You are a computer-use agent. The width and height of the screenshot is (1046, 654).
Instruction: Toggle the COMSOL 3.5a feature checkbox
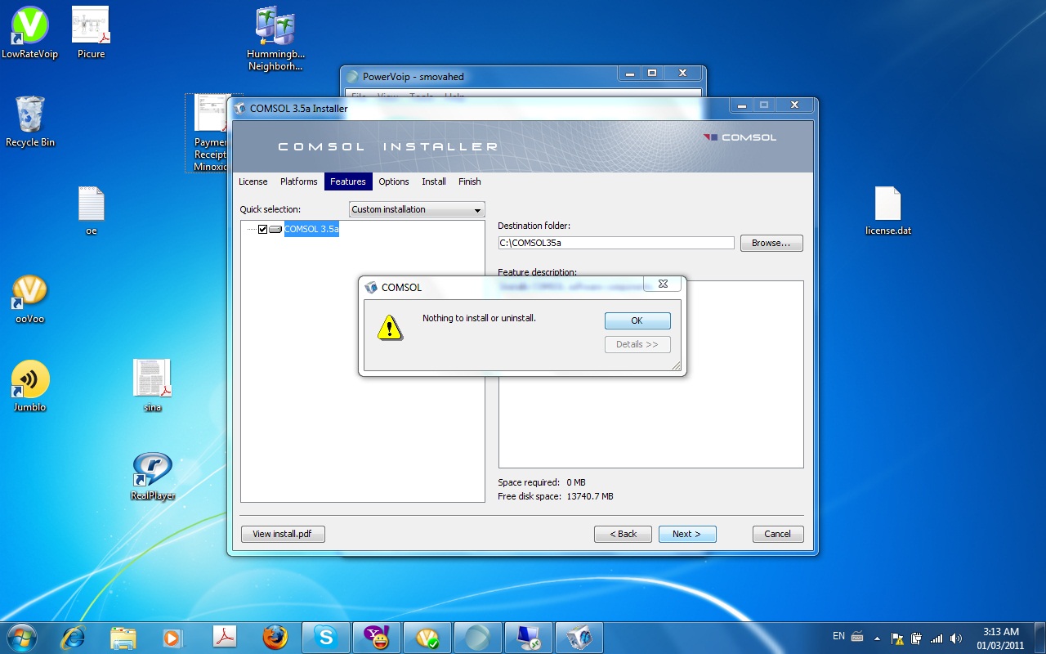[x=262, y=230]
